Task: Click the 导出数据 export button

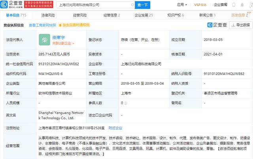Action: coord(241,25)
